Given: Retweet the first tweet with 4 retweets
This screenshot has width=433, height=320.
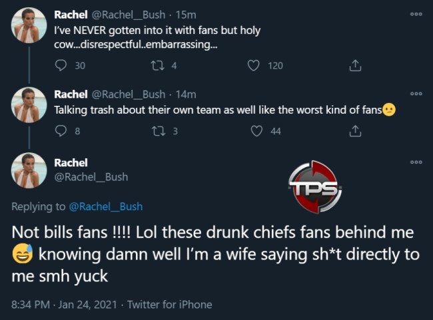Looking at the screenshot, I should [159, 65].
